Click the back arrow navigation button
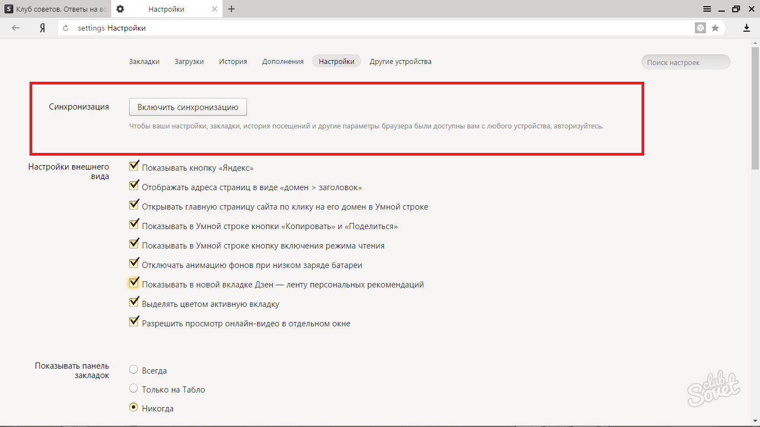760x427 pixels. click(x=16, y=28)
